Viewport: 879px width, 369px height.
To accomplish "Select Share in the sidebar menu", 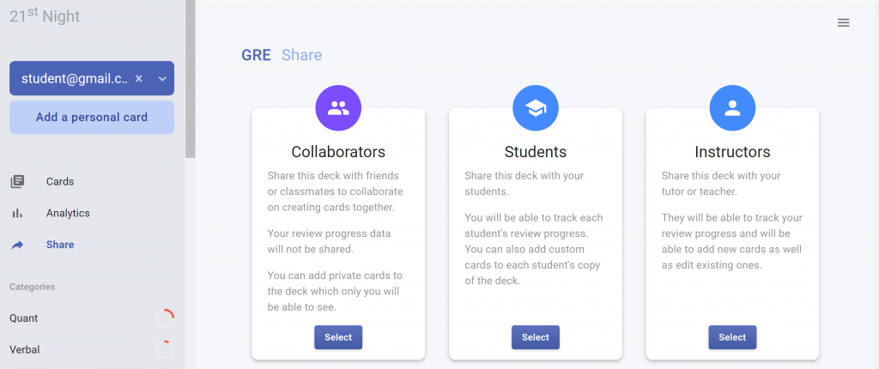I will click(60, 245).
